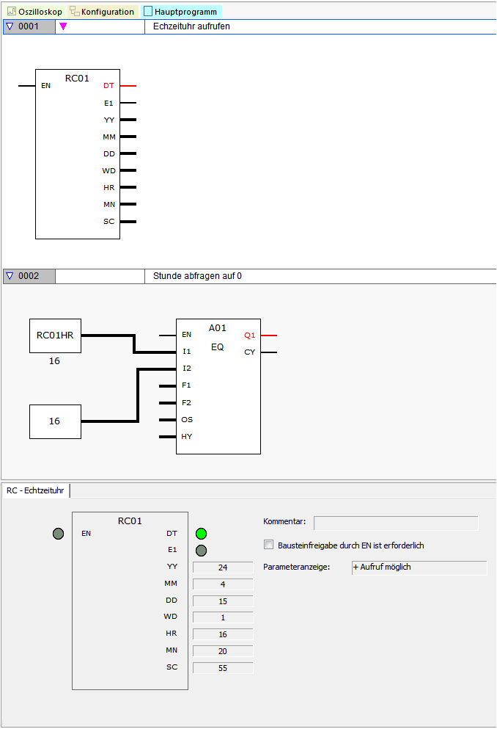Screen dimensions: 497x729
Task: Click the DD value field showing 15
Action: (x=223, y=601)
